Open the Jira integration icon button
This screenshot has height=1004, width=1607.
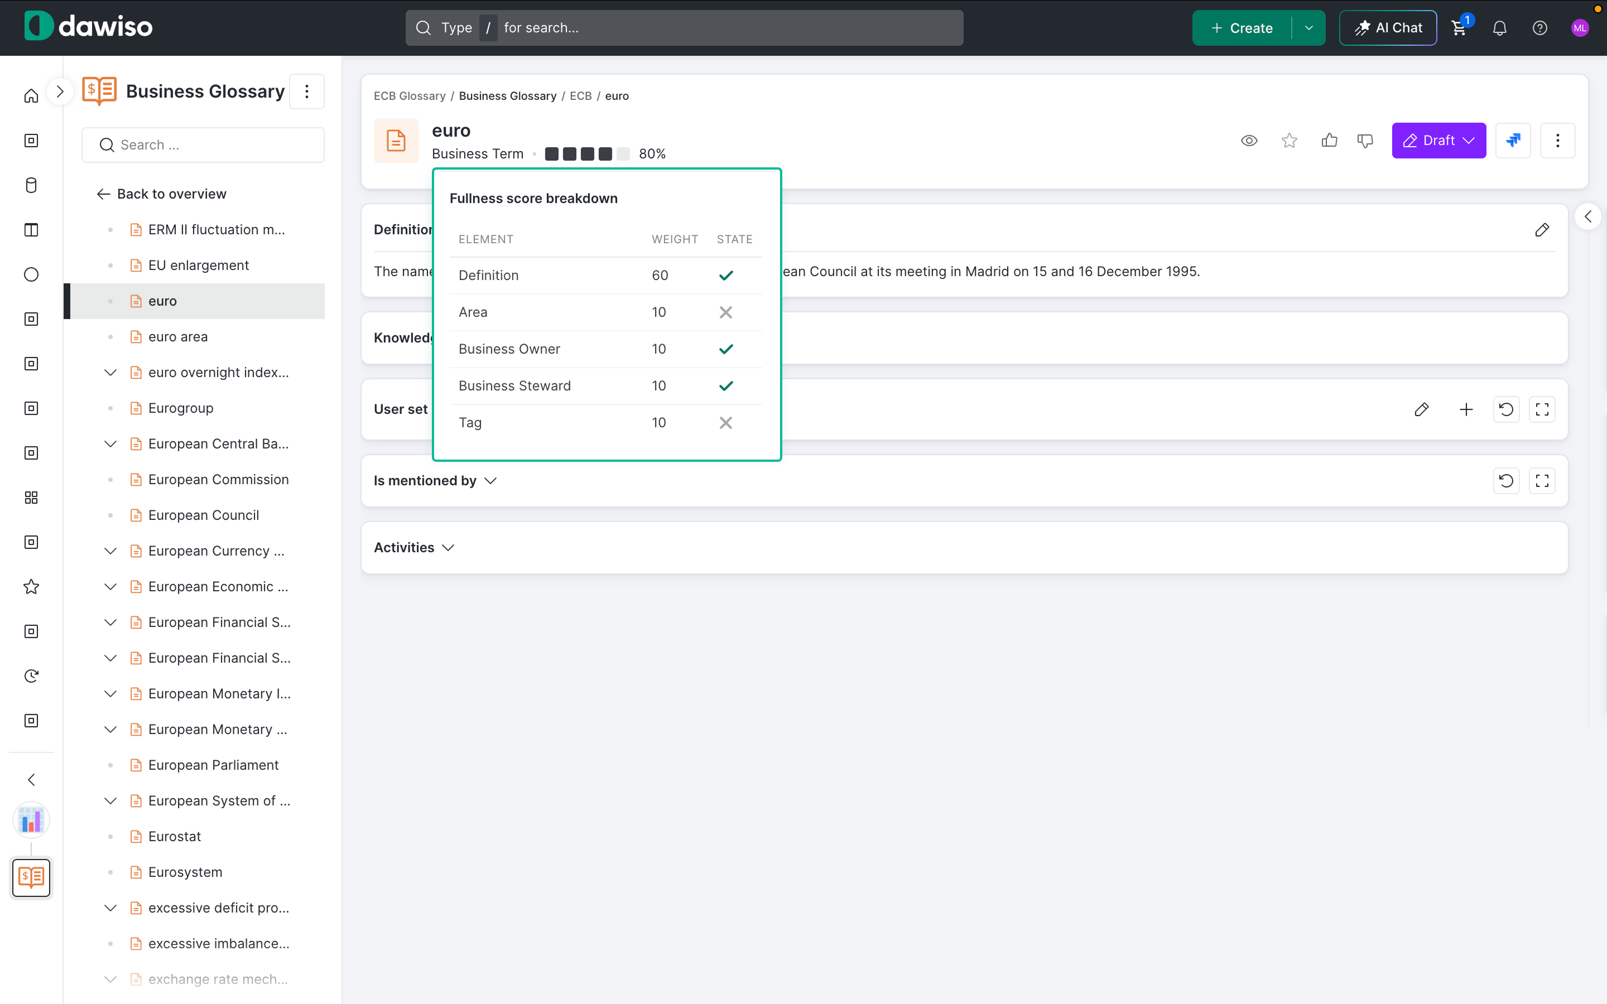tap(1513, 140)
